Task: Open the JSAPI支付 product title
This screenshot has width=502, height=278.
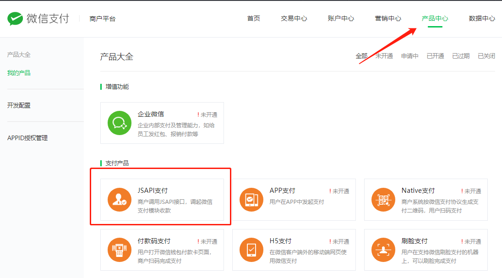Action: pyautogui.click(x=153, y=191)
